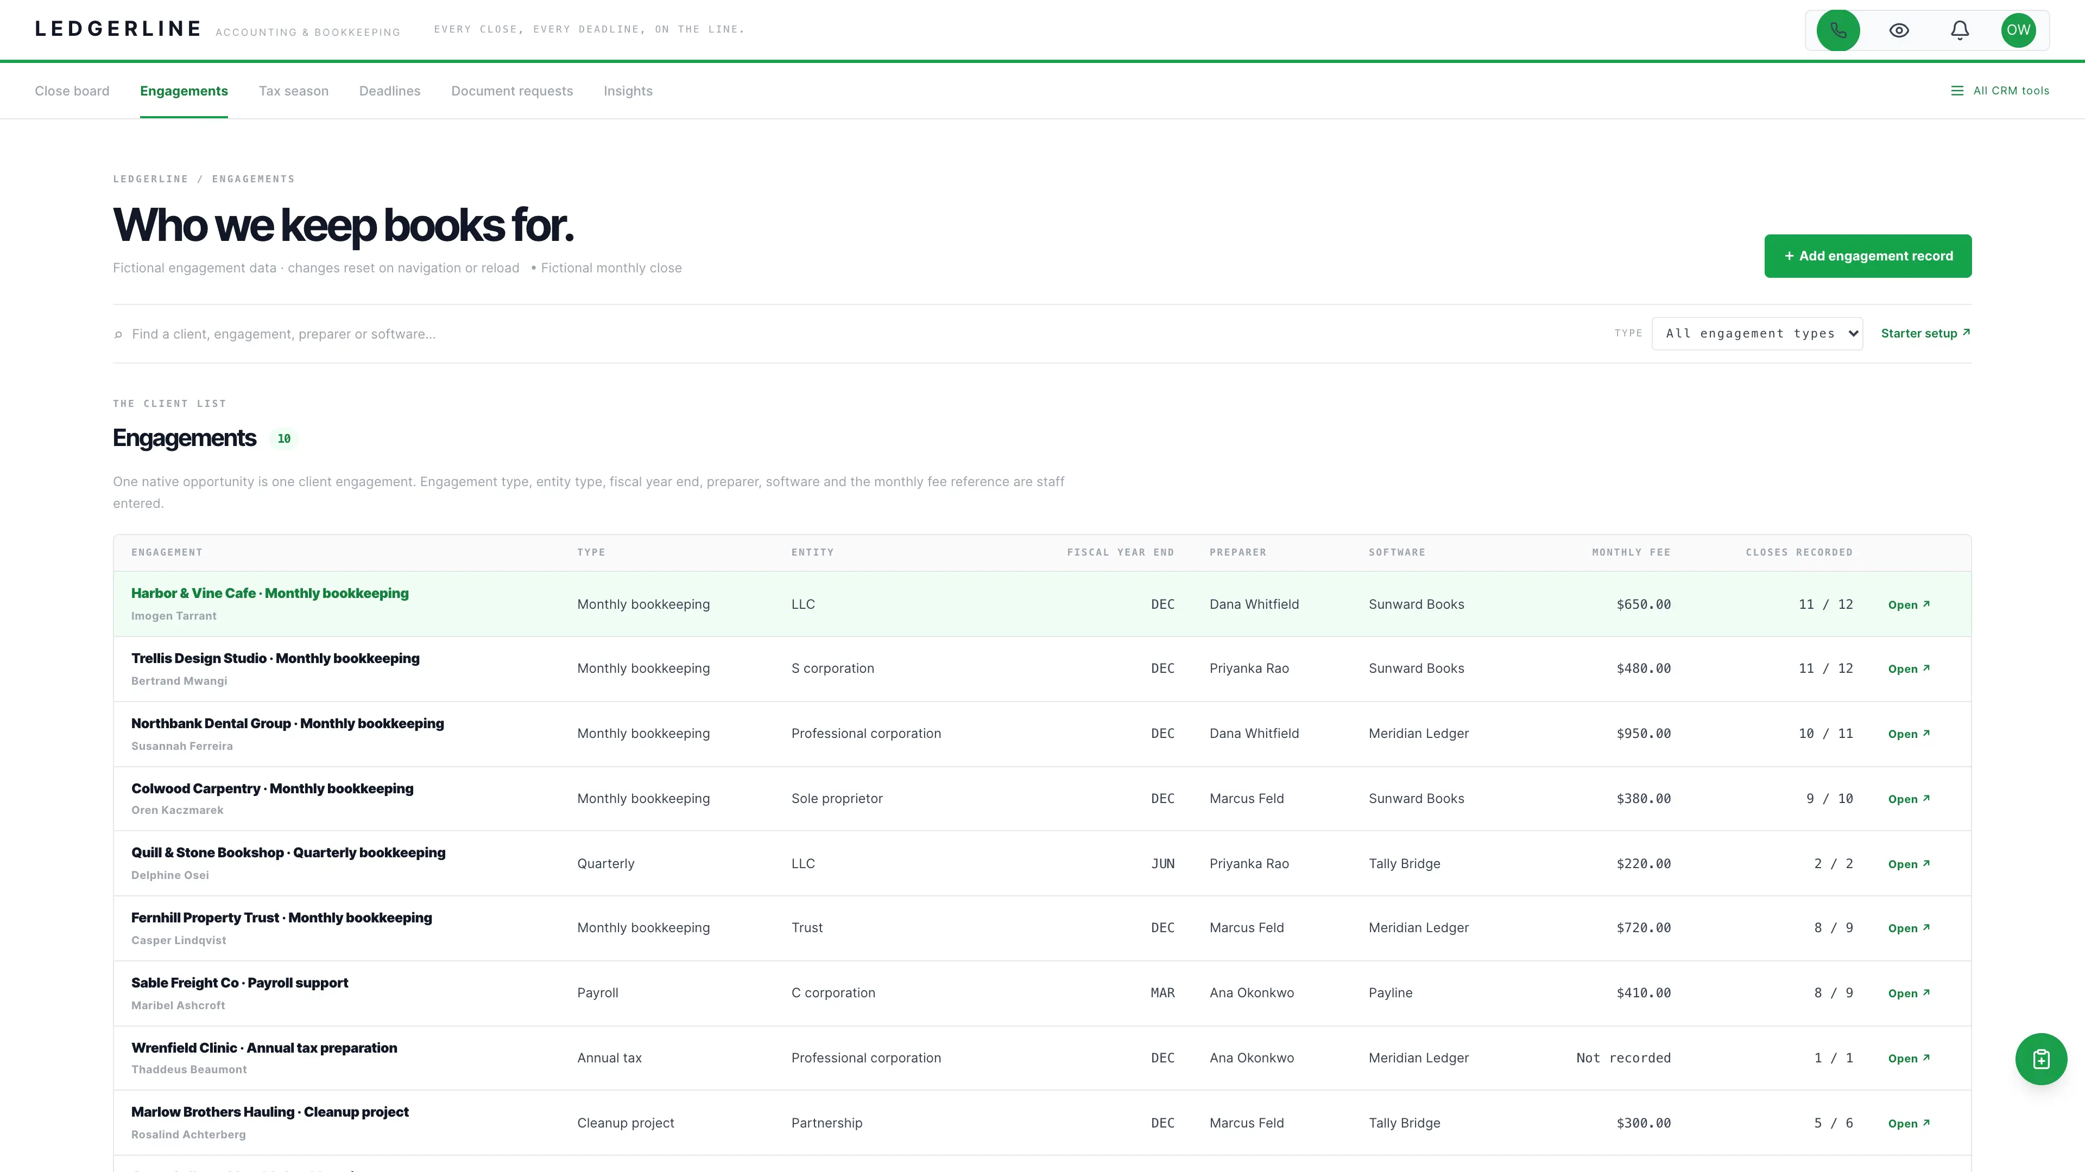Click Add engagement record button
The image size is (2085, 1172).
[x=1868, y=256]
